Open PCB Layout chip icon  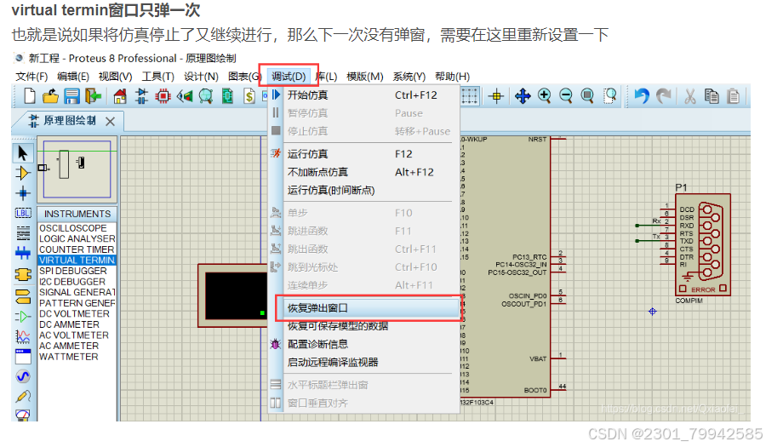pos(163,96)
